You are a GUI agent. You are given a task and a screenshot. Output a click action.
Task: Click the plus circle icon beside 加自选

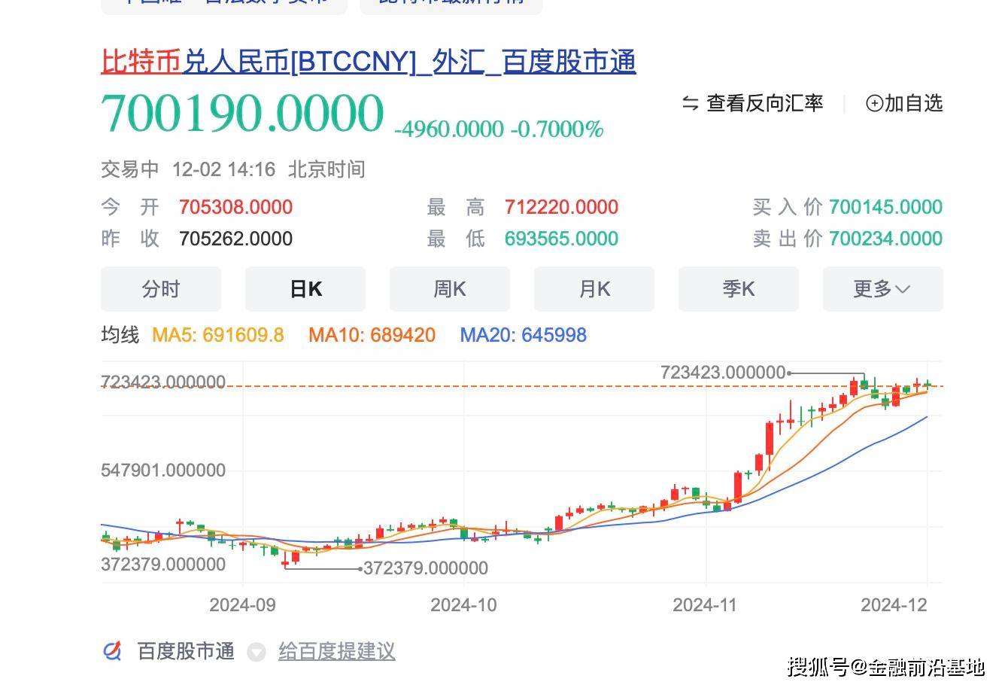(874, 103)
